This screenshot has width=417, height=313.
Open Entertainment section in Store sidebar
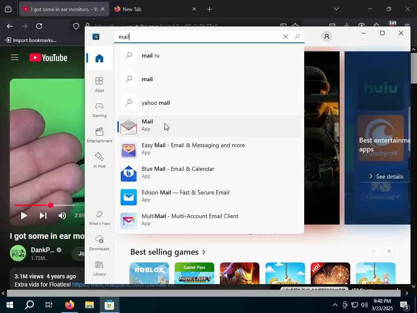(x=99, y=135)
